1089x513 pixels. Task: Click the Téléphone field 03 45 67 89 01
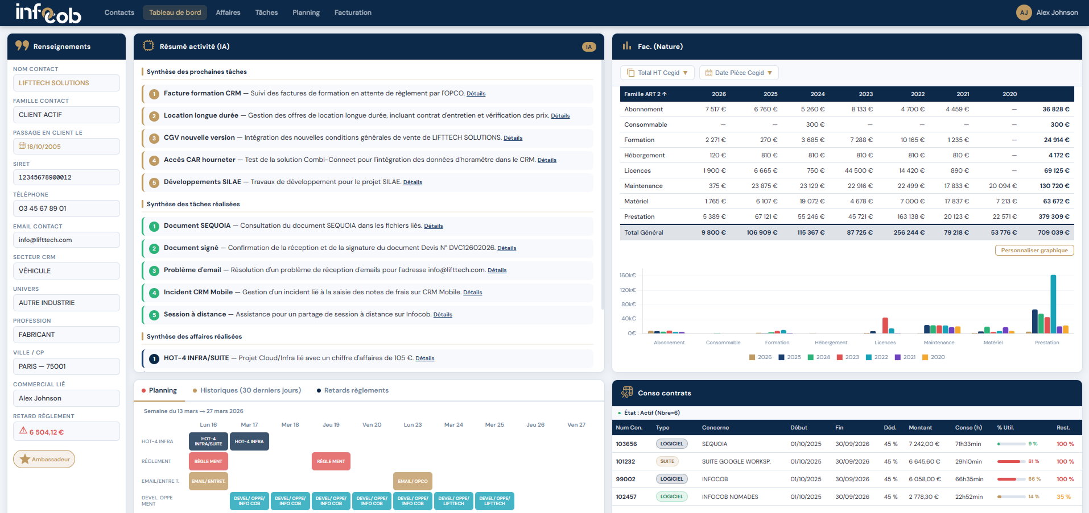pos(67,208)
